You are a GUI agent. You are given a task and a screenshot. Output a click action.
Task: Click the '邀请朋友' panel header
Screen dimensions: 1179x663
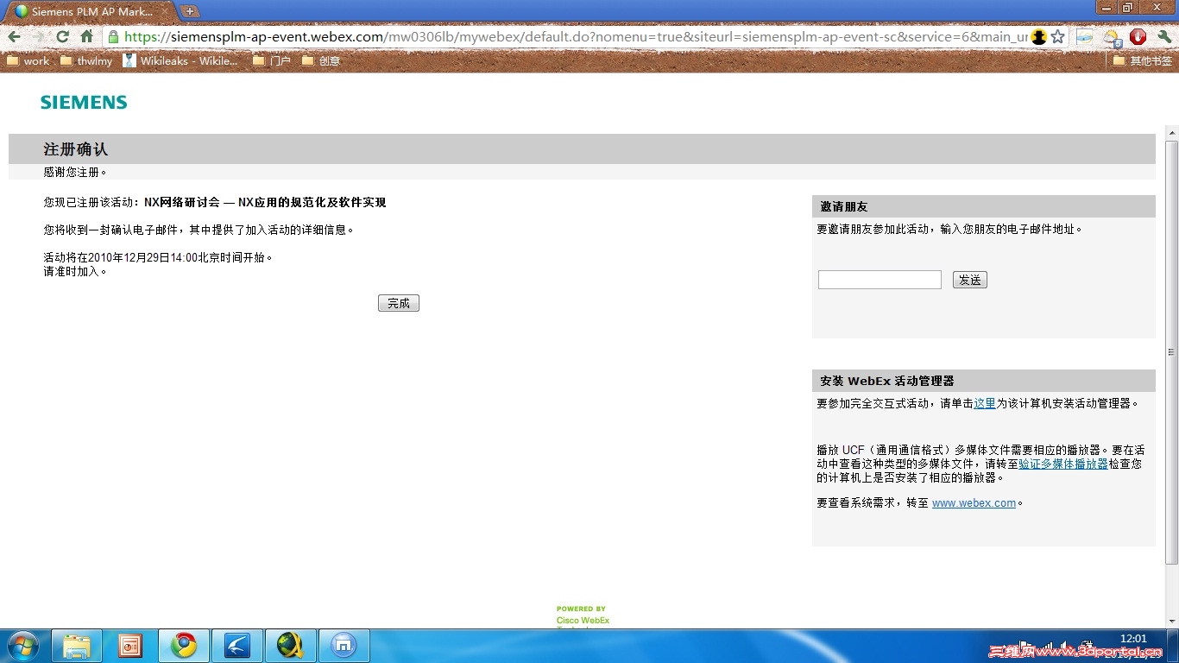point(983,206)
